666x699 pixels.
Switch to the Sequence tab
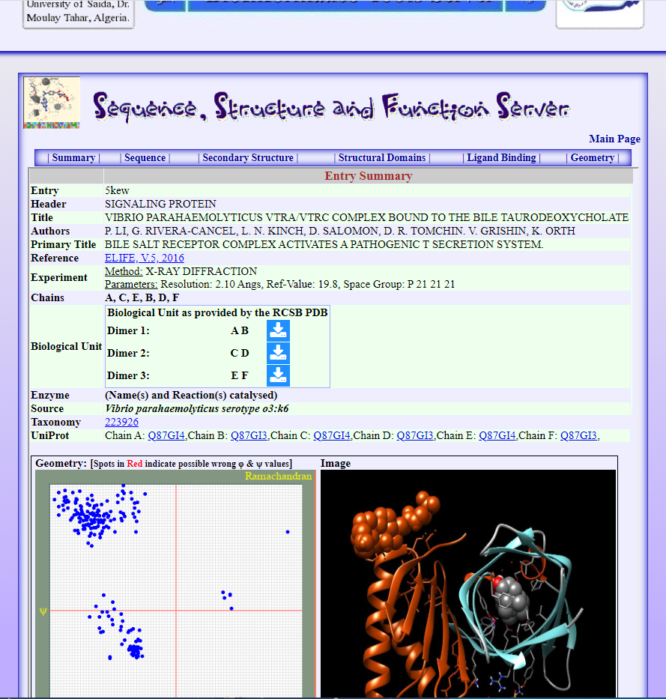145,158
